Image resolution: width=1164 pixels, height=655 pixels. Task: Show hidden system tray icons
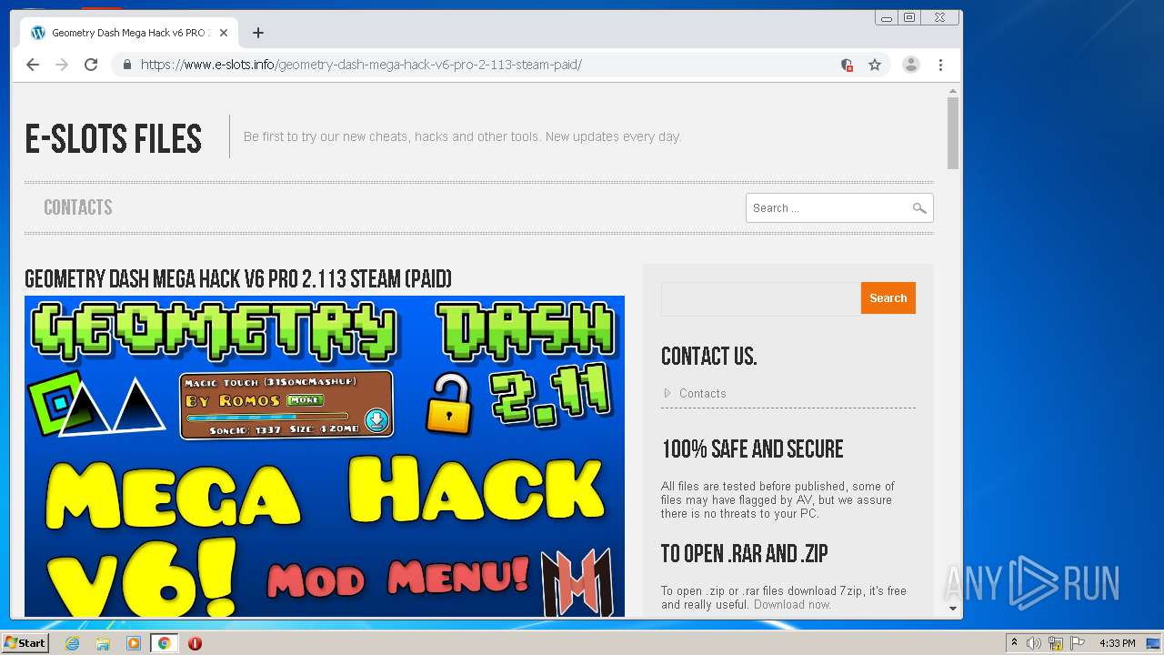1014,643
